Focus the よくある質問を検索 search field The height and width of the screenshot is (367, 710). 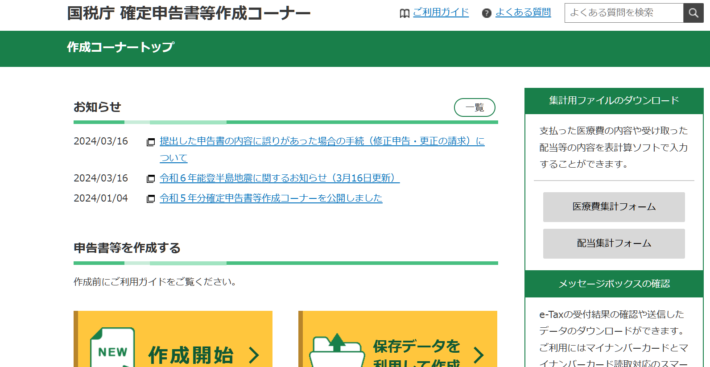pyautogui.click(x=623, y=13)
